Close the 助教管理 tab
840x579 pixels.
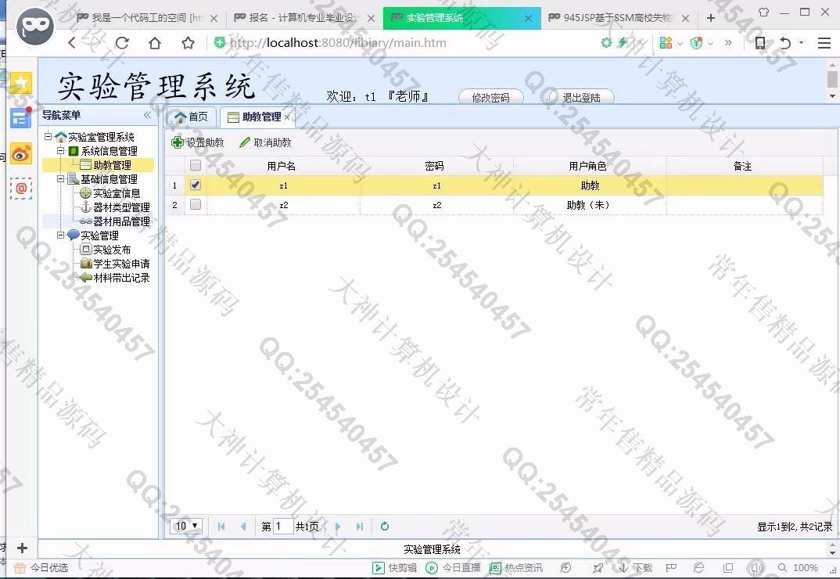tap(288, 117)
